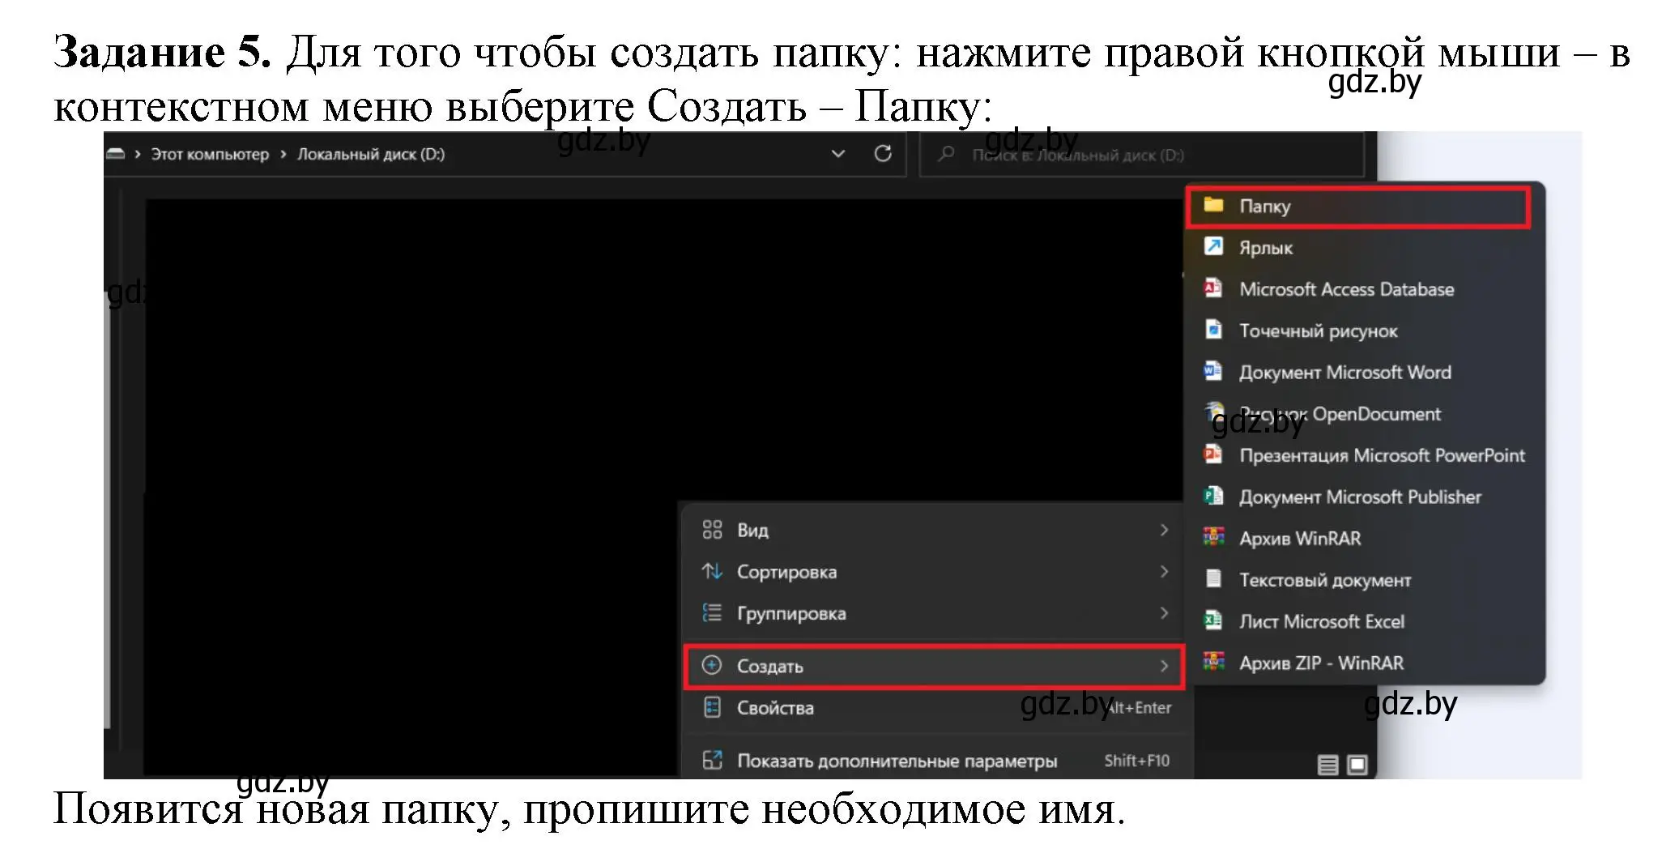1679x853 pixels.
Task: Switch to large icons view icon
Action: pos(1358,765)
